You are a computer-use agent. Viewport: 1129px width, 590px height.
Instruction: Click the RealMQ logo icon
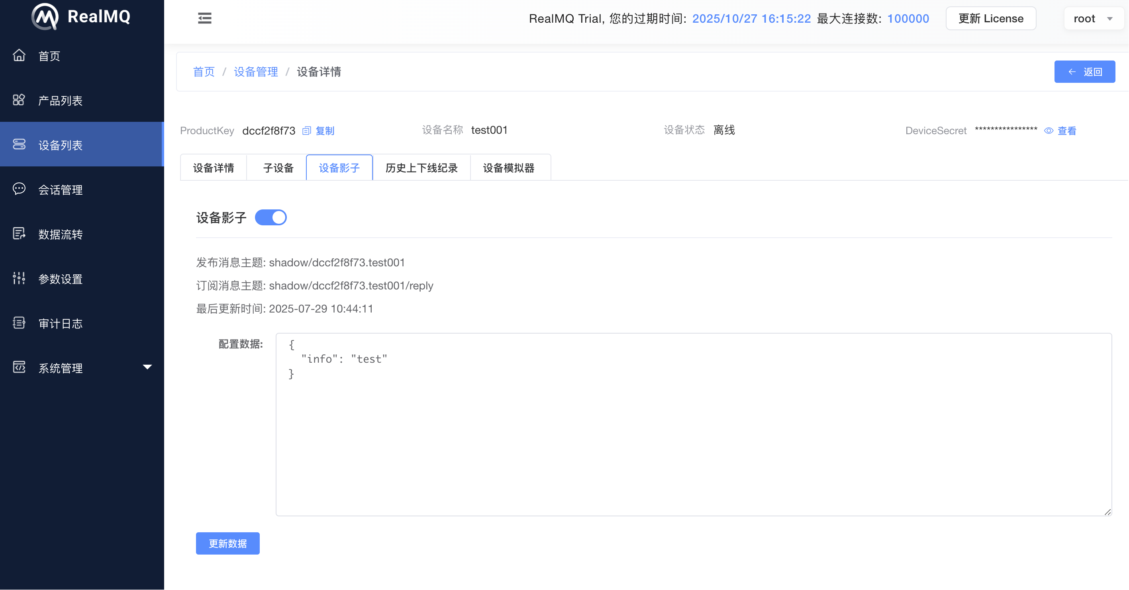pos(45,17)
